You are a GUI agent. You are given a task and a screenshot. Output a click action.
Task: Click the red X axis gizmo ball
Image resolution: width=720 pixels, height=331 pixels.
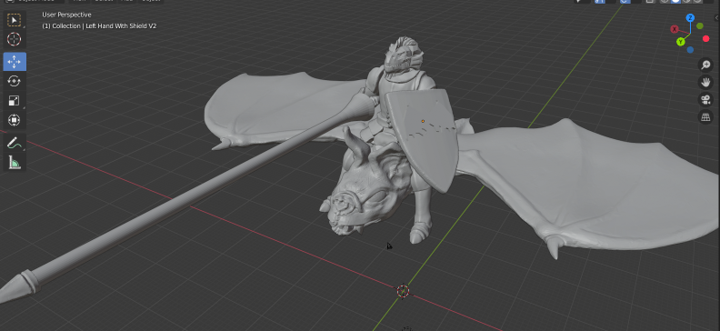[675, 29]
